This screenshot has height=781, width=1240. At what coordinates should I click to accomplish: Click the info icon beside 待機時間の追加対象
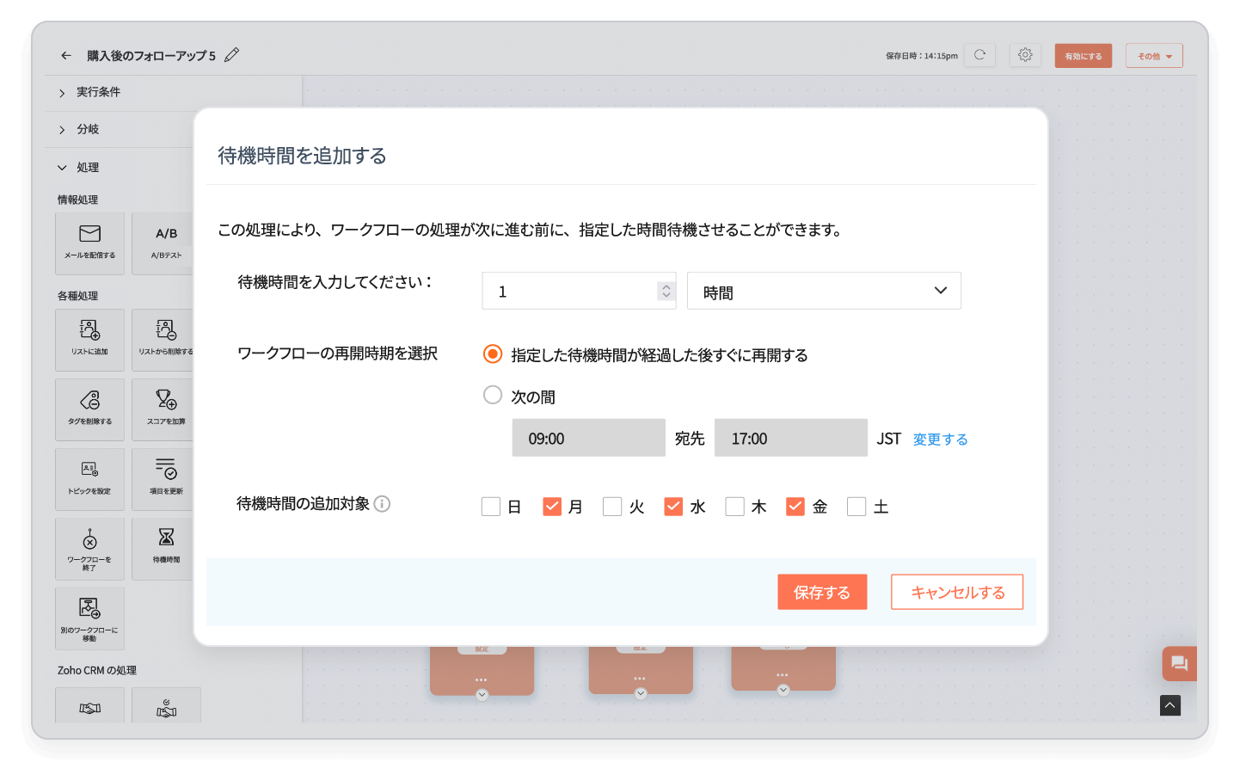382,504
